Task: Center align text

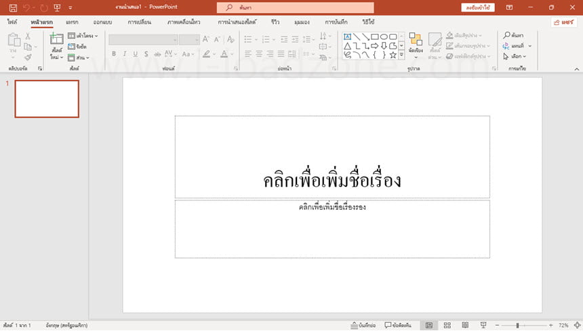Action: pyautogui.click(x=259, y=54)
